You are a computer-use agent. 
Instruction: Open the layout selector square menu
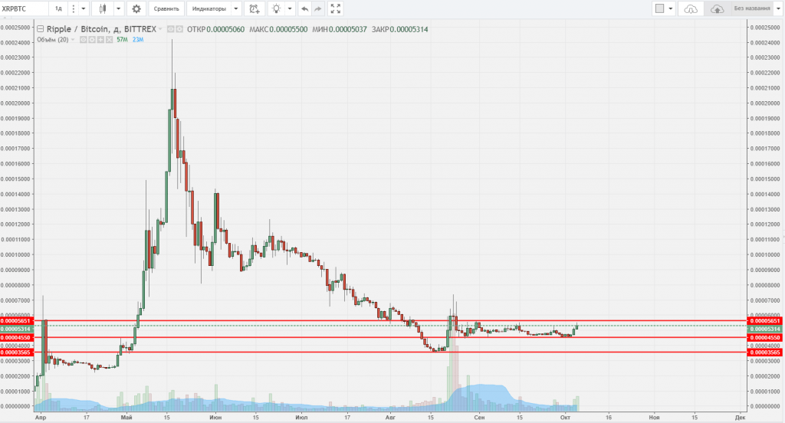(x=659, y=9)
